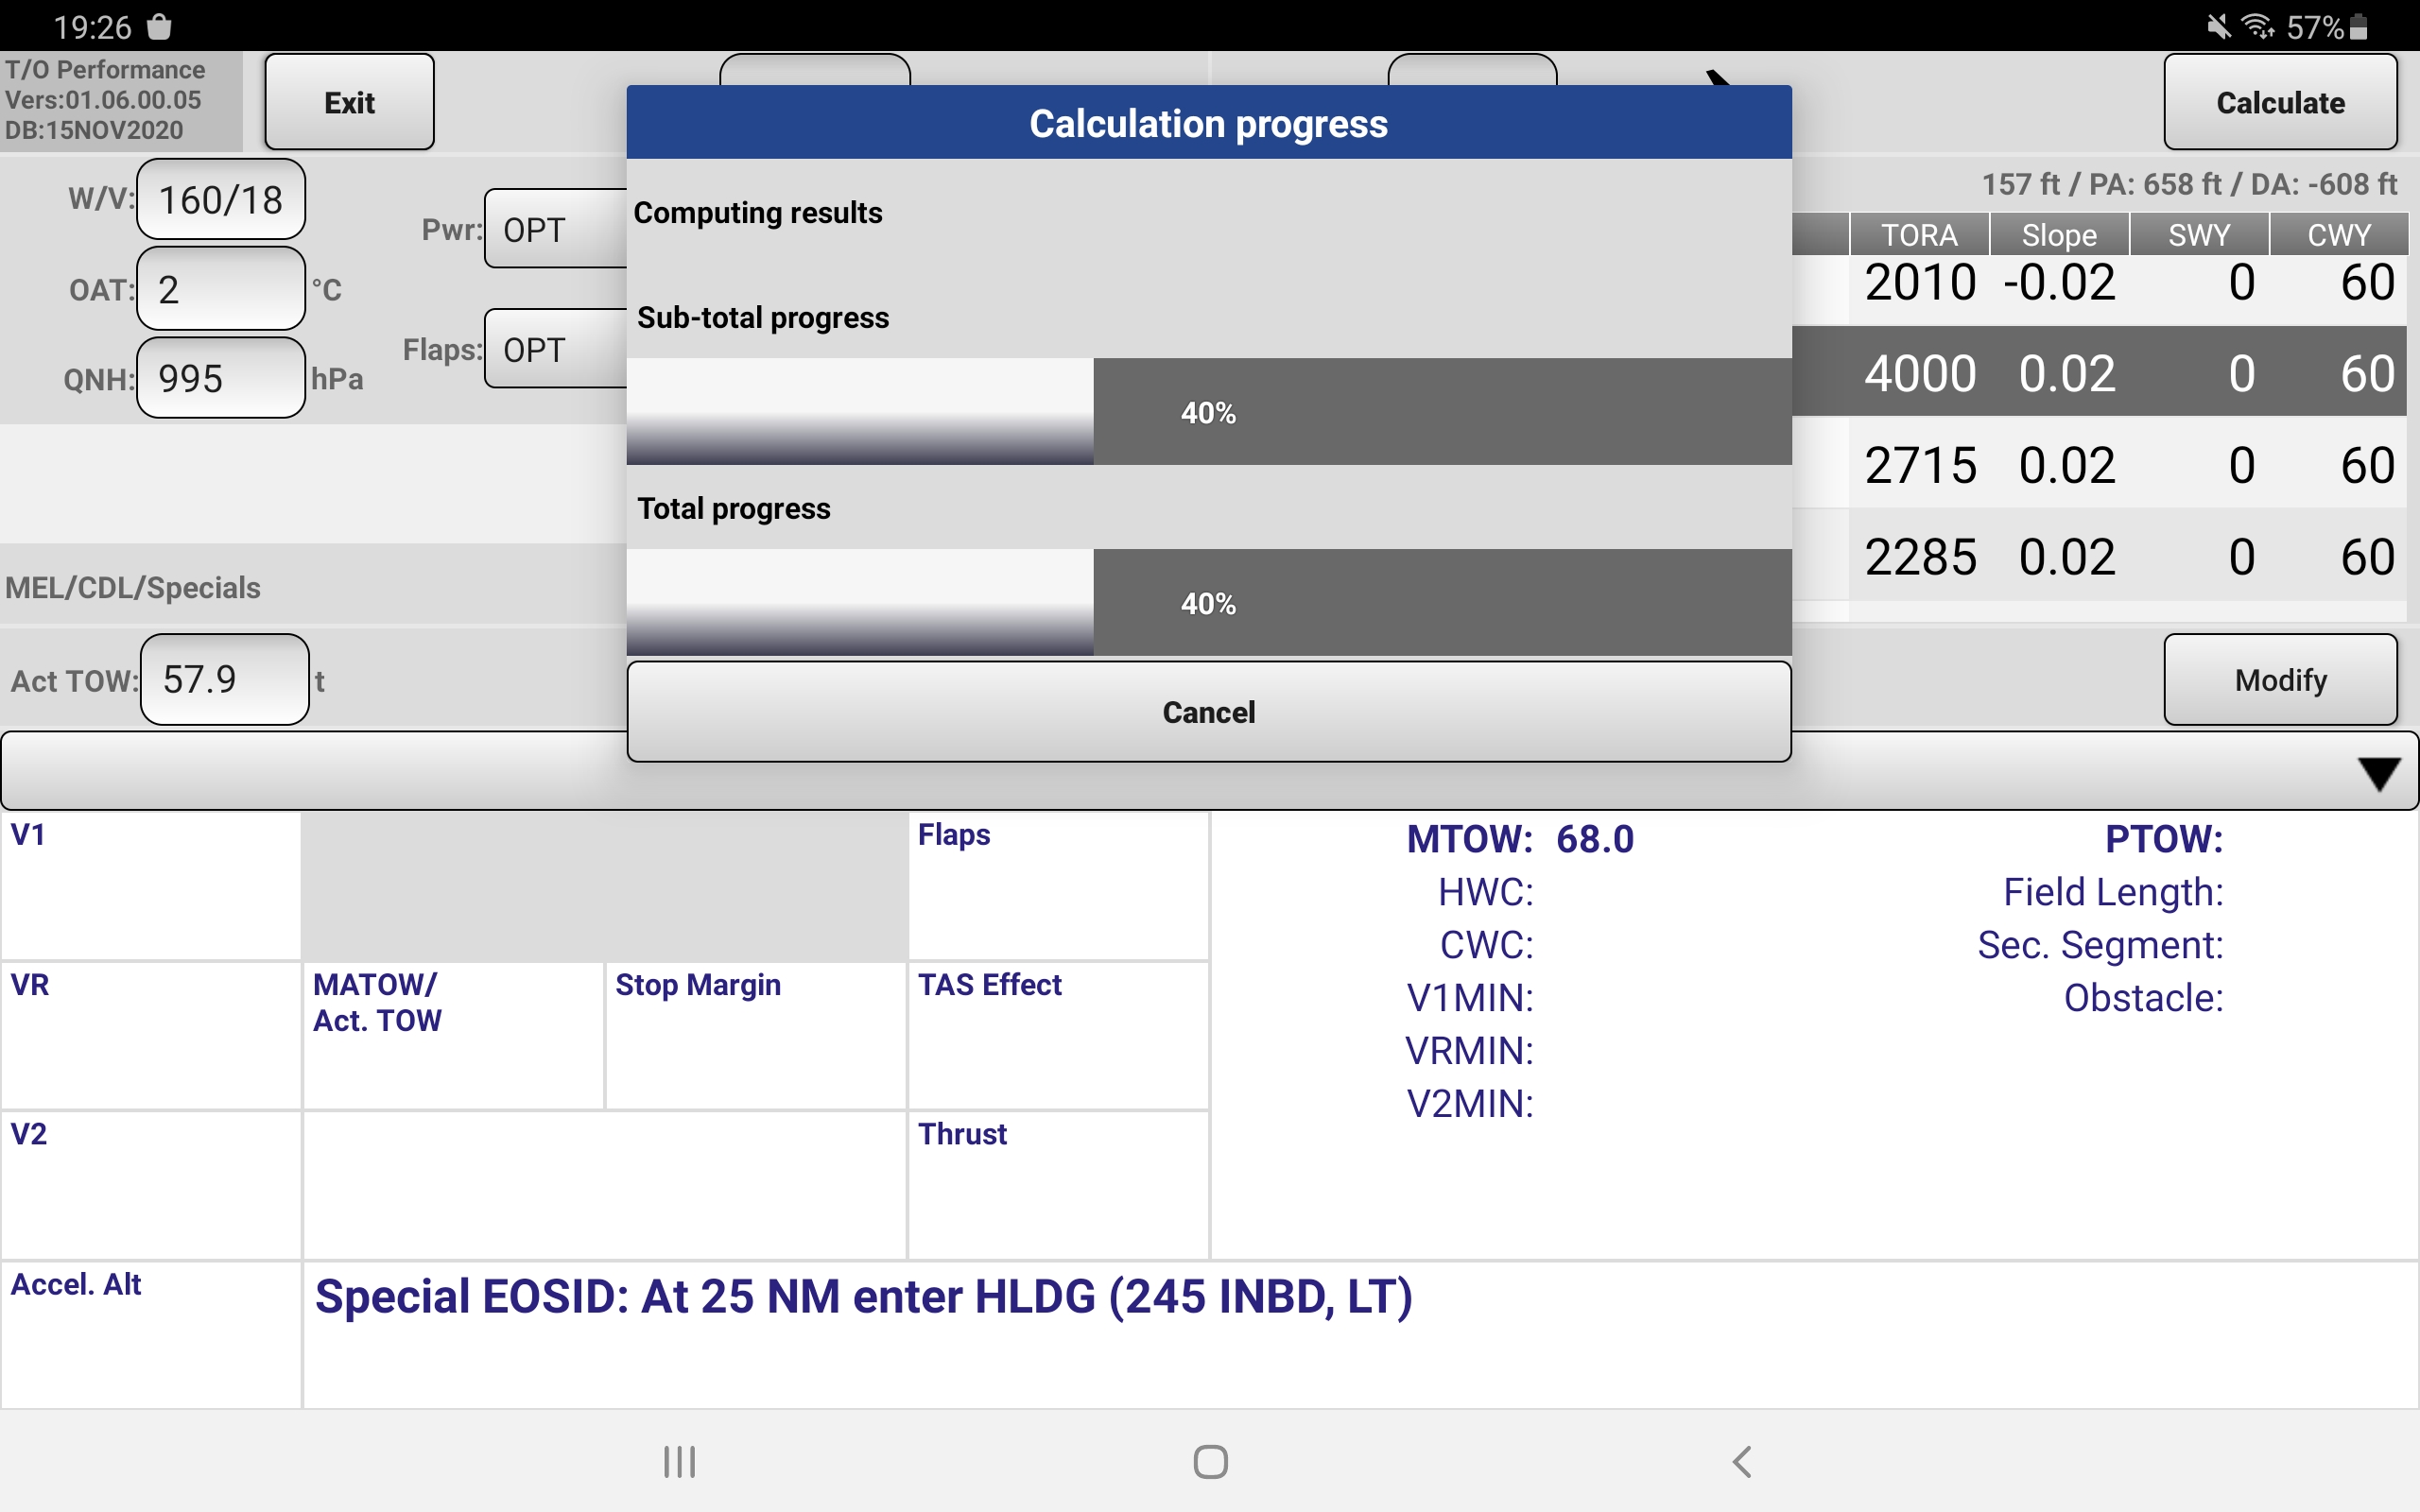Tap the muted sound icon in status bar

click(x=2218, y=26)
